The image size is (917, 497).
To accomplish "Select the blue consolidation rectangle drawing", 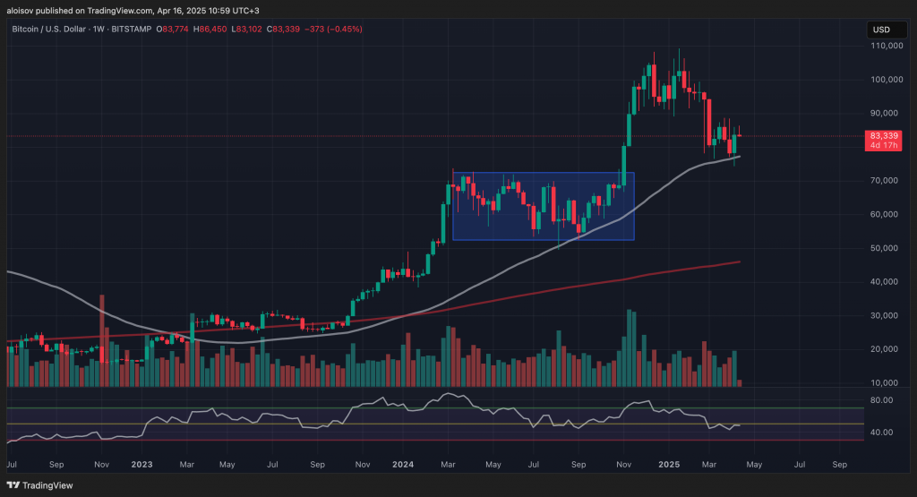I will pyautogui.click(x=544, y=206).
